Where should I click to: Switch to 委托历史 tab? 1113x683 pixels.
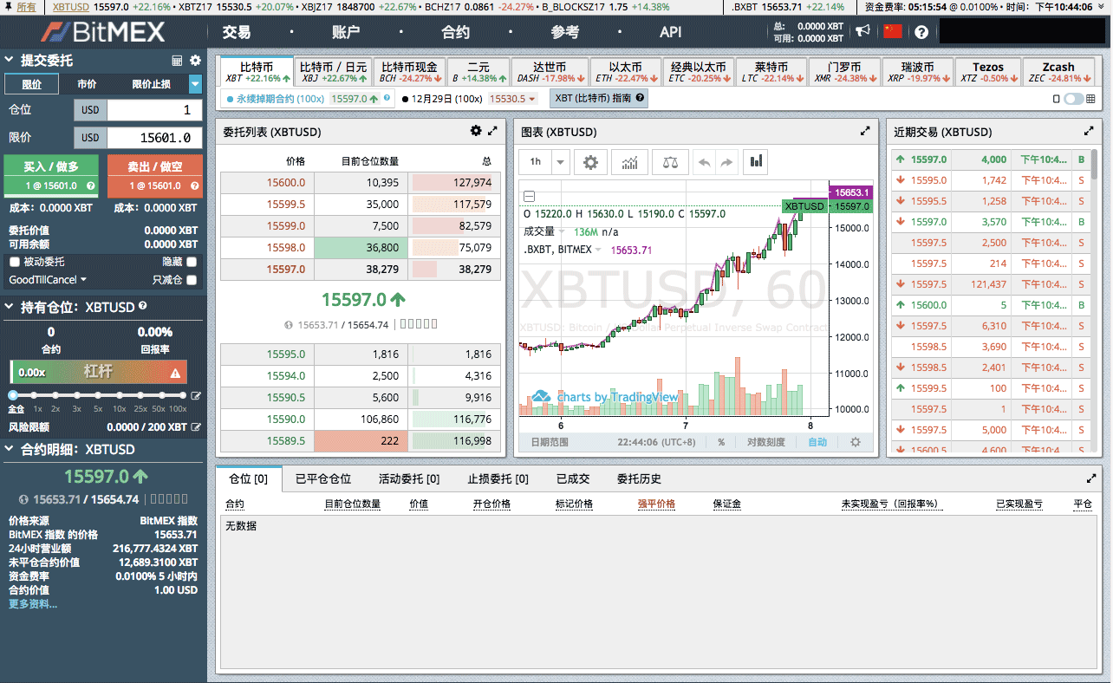(639, 478)
